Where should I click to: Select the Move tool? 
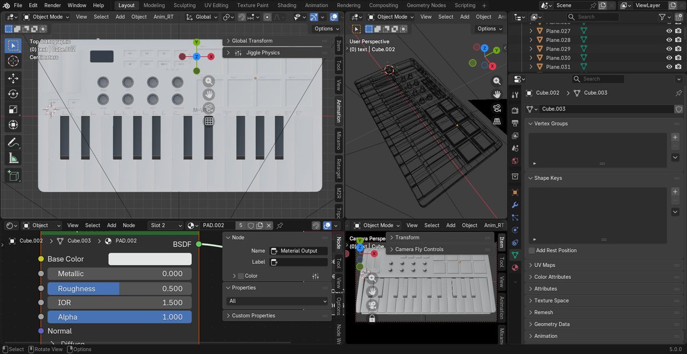(x=13, y=78)
